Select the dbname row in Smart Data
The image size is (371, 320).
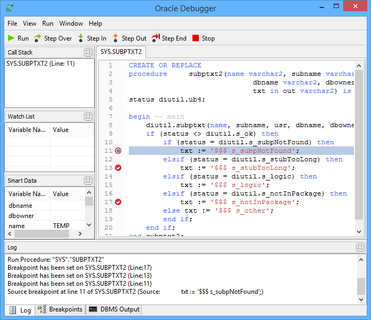tap(45, 206)
